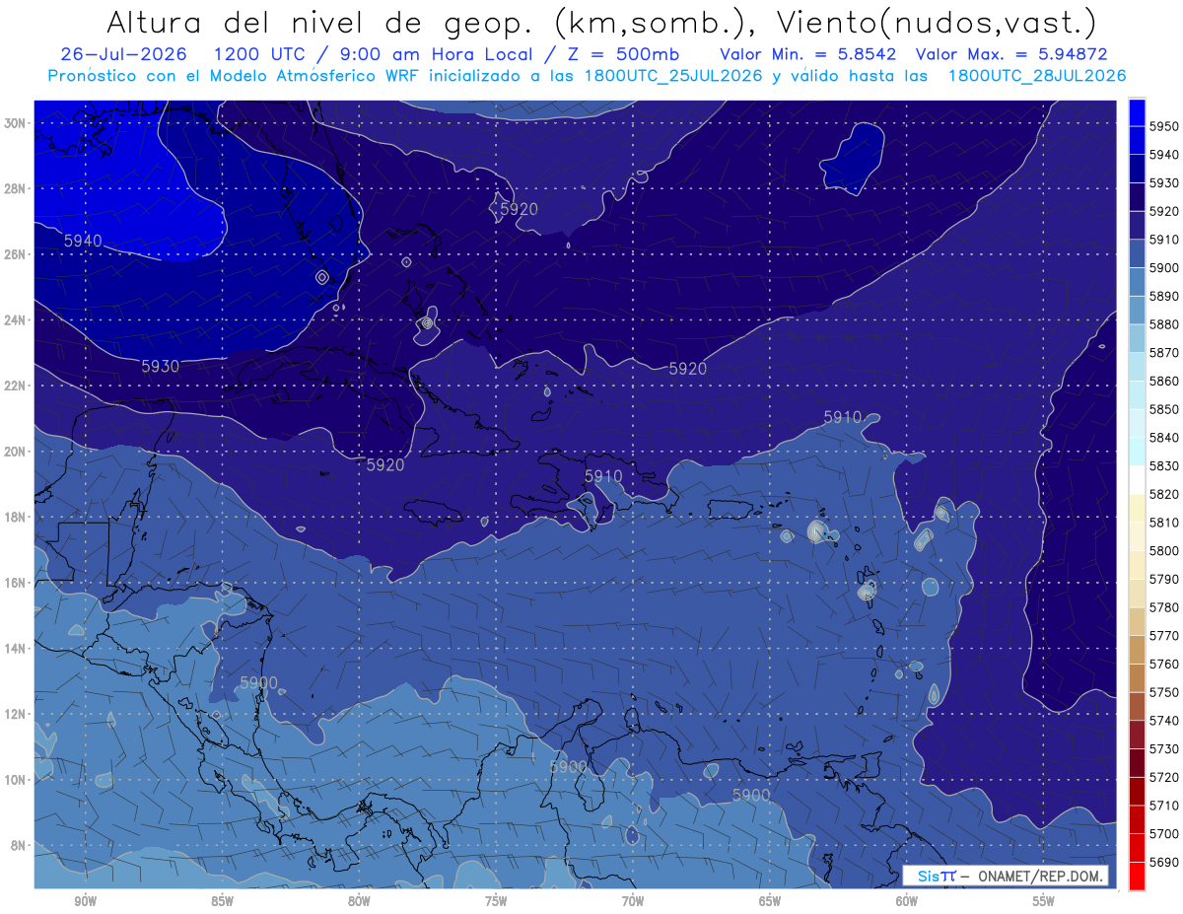Click the 5920 contour label south of Cuba
Image resolution: width=1183 pixels, height=914 pixels.
385,464
